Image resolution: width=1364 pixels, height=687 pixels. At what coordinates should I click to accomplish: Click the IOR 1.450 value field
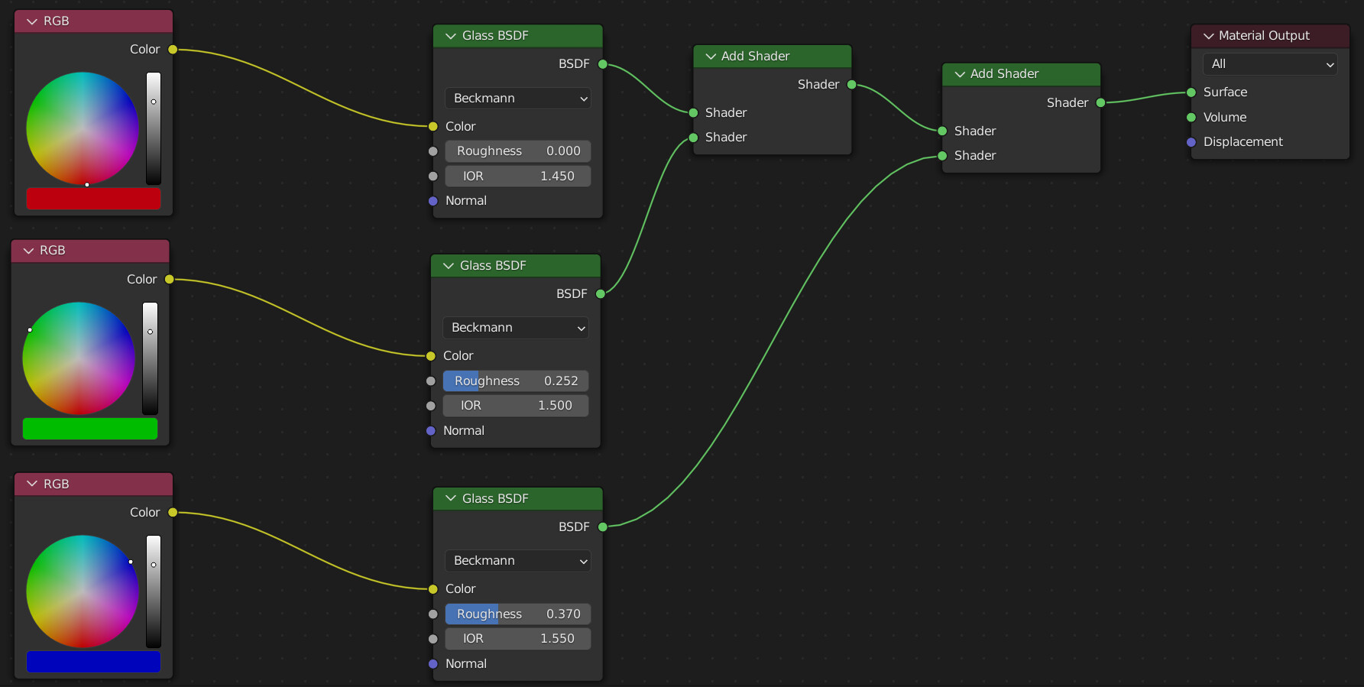pyautogui.click(x=518, y=176)
